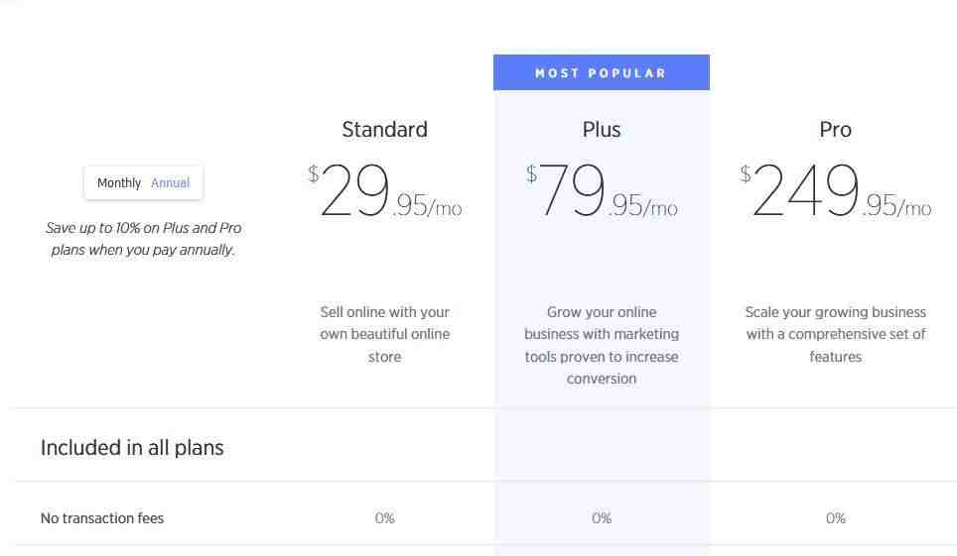Click the annual savings note text

(x=143, y=239)
